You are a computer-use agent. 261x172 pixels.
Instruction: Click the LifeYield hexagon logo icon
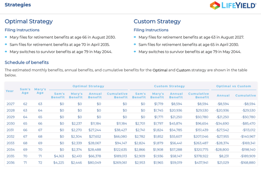coord(215,5)
